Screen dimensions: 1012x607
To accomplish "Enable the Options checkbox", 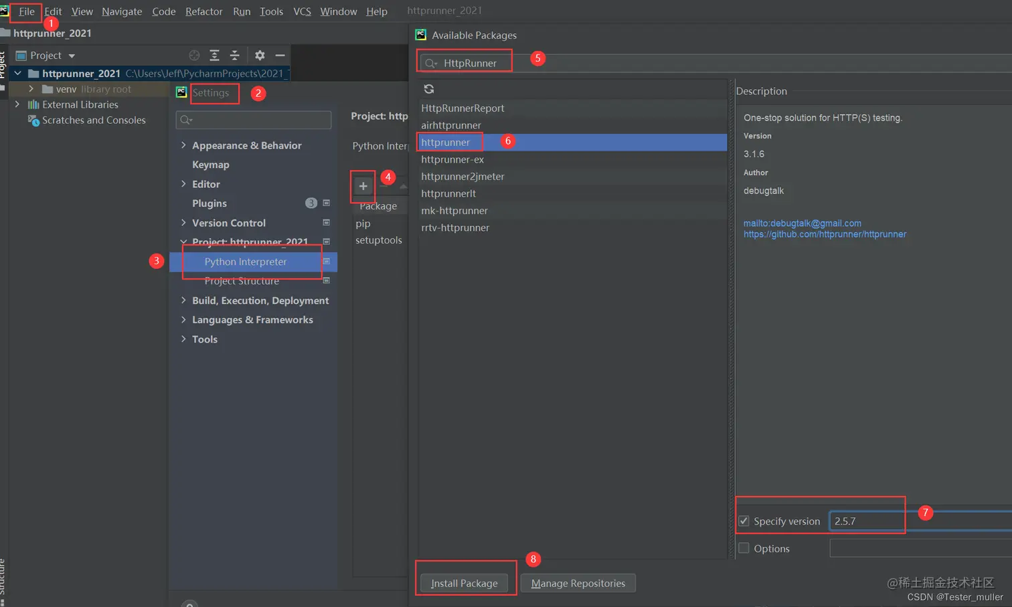I will 744,548.
